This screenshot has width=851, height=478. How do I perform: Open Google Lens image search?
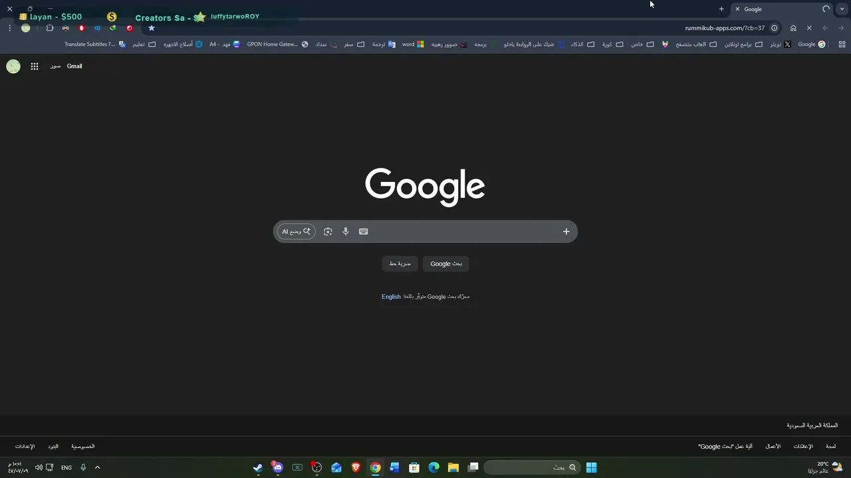tap(328, 232)
